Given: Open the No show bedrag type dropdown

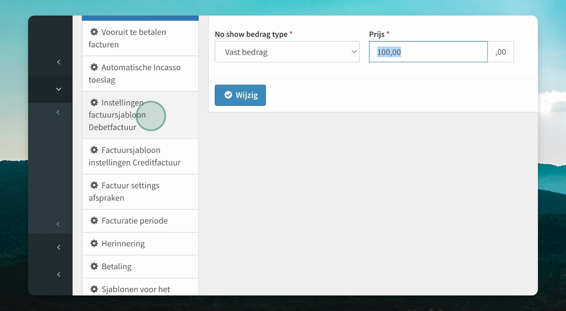Looking at the screenshot, I should (x=287, y=52).
